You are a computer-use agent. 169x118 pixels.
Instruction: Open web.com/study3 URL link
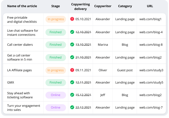151,70
